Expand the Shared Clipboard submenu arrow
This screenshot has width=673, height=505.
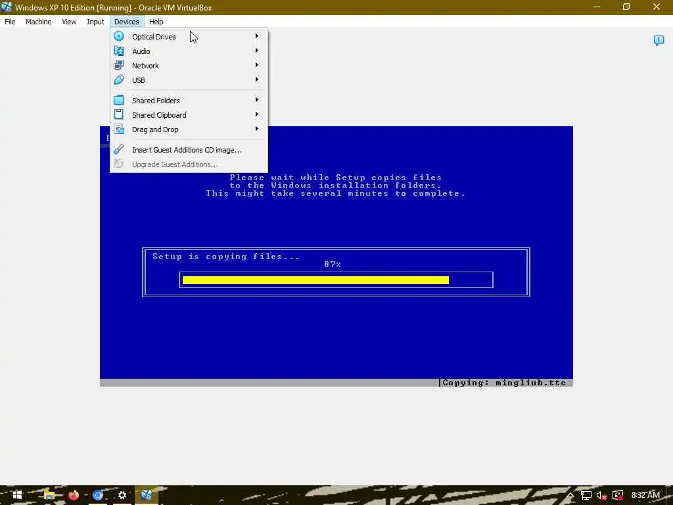click(257, 114)
